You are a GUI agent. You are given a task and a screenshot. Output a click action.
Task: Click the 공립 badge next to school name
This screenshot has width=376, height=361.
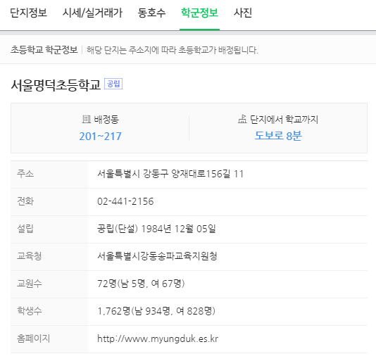tap(113, 84)
